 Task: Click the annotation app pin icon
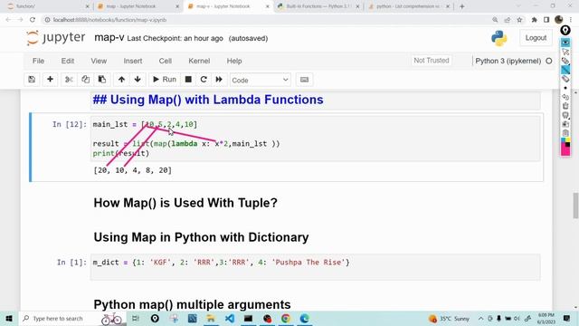click(x=565, y=30)
